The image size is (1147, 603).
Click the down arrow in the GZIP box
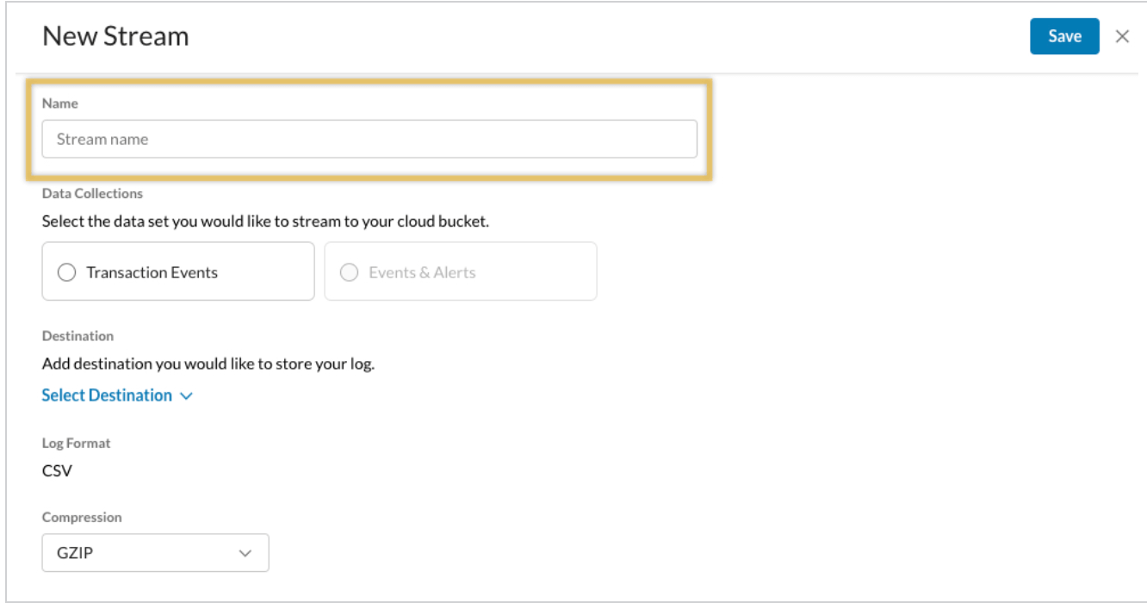pyautogui.click(x=245, y=553)
